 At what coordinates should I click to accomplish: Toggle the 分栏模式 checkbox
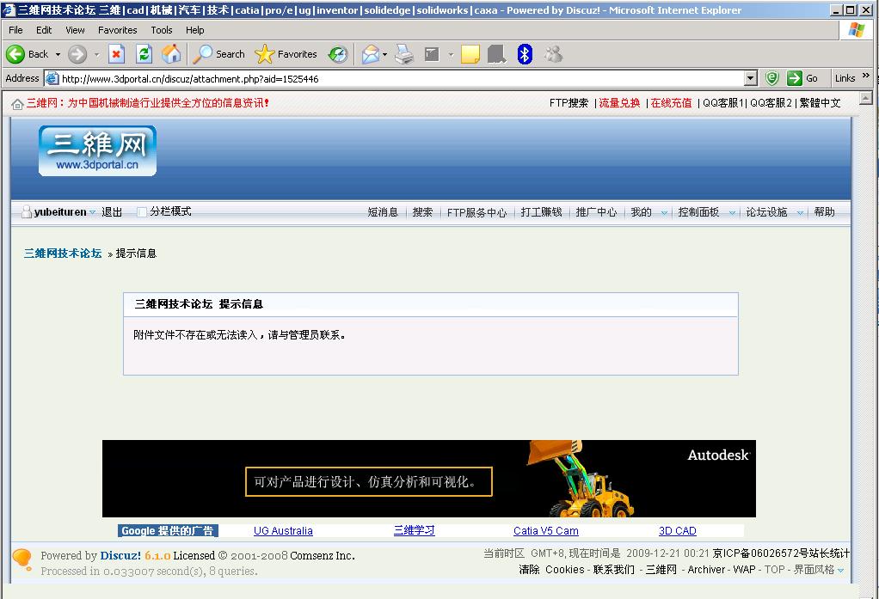click(x=142, y=211)
